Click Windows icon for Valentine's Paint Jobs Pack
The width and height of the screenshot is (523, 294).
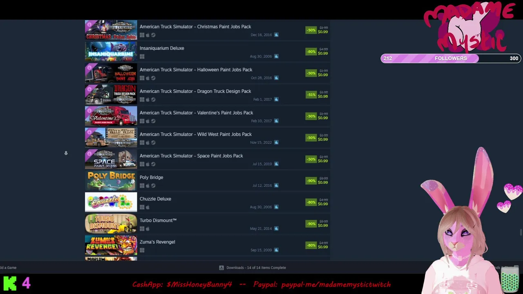point(142,121)
